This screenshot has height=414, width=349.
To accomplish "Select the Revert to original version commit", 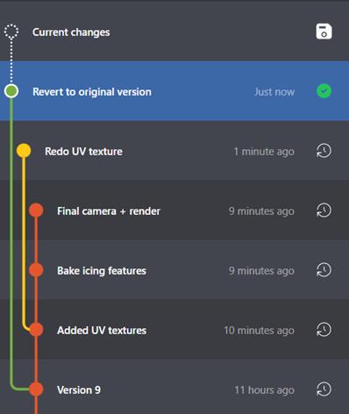I will click(174, 91).
